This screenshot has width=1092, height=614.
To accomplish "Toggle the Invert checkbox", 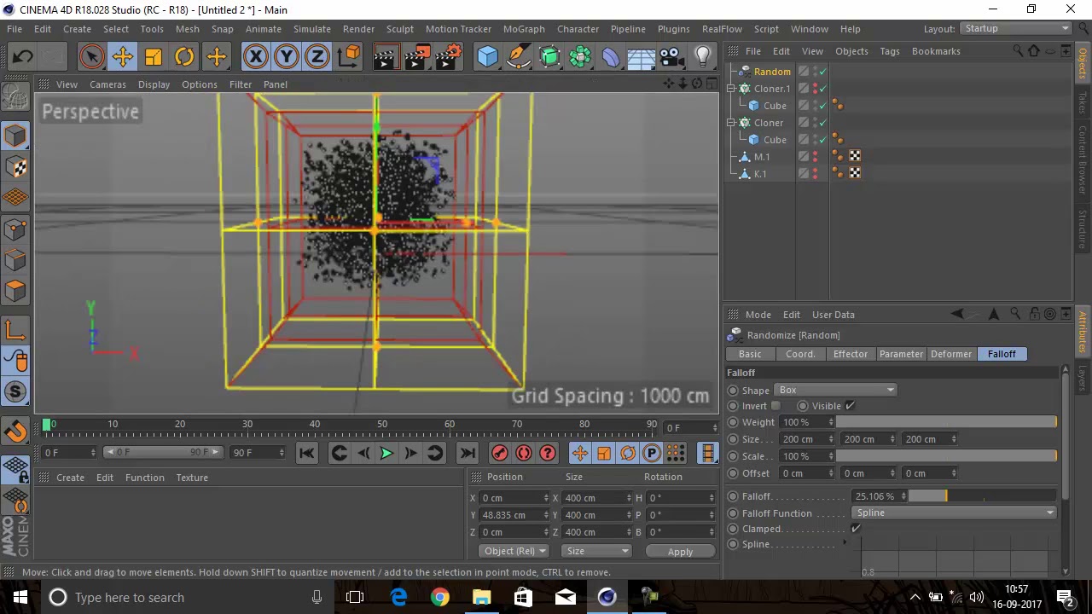I will pos(775,406).
